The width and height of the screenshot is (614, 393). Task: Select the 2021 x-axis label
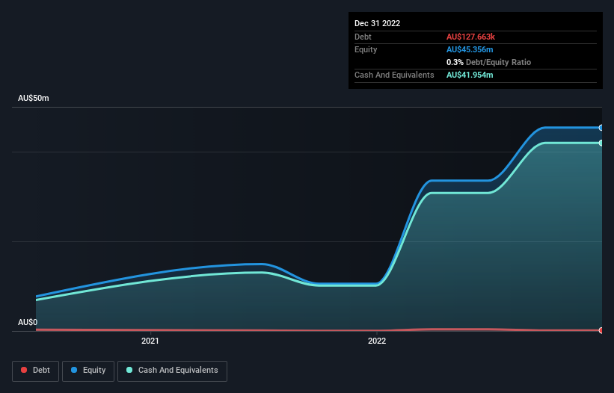click(x=150, y=341)
